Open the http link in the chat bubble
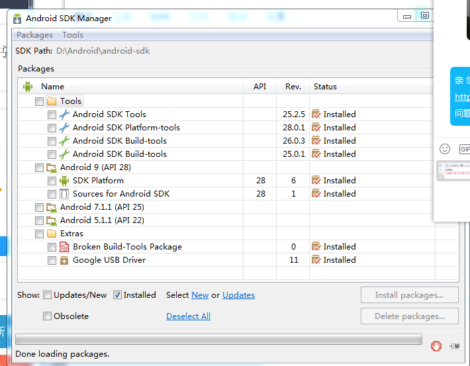This screenshot has width=470, height=366. tap(462, 97)
